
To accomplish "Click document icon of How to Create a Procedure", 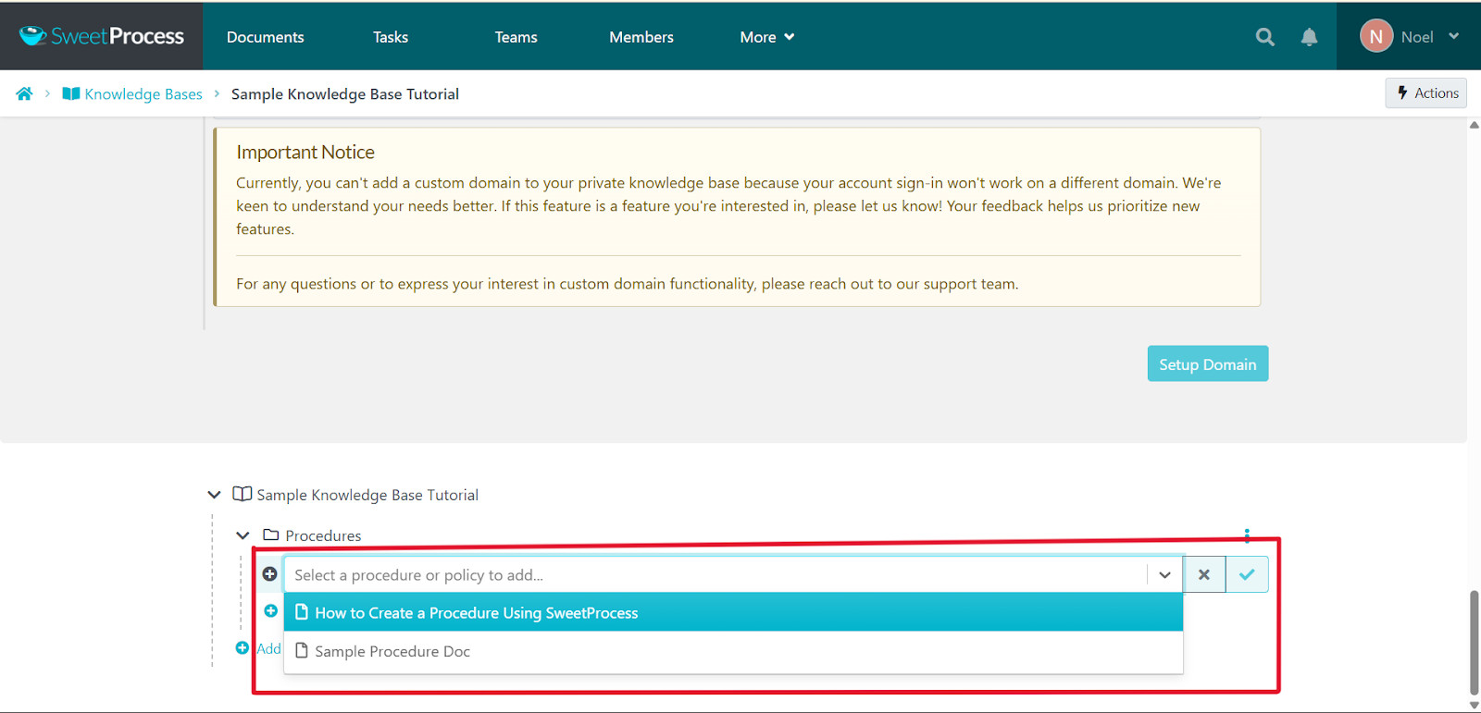I will pyautogui.click(x=301, y=611).
